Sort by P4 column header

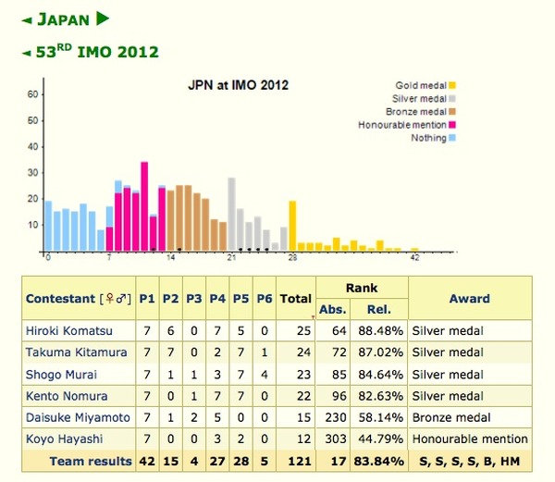point(217,298)
